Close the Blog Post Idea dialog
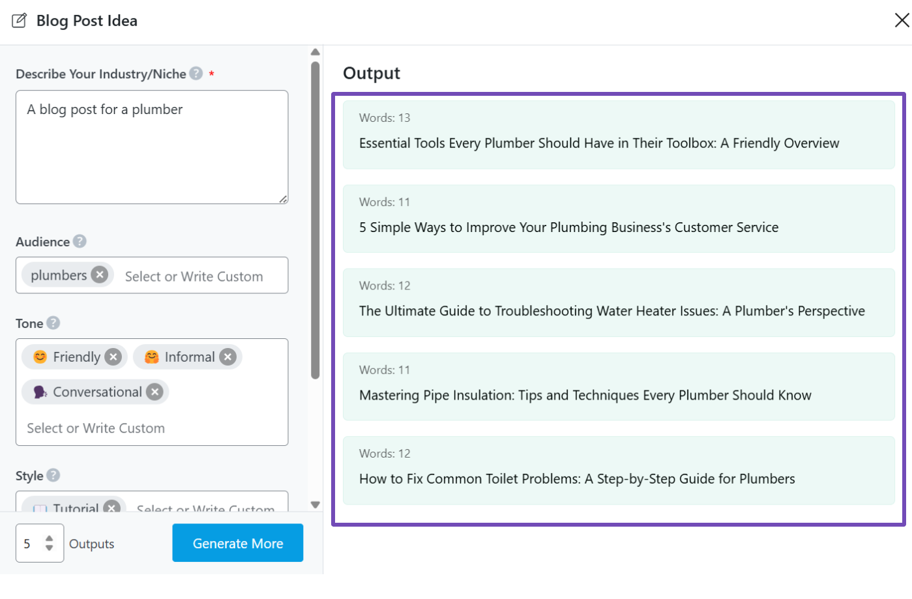Viewport: 912px width, 599px height. coord(902,20)
